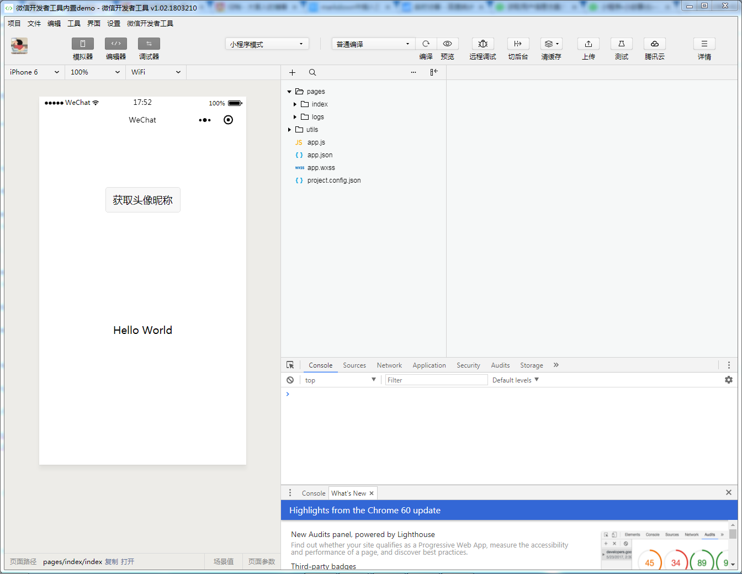742x574 pixels.
Task: Switch to the Sources tab
Action: 354,365
